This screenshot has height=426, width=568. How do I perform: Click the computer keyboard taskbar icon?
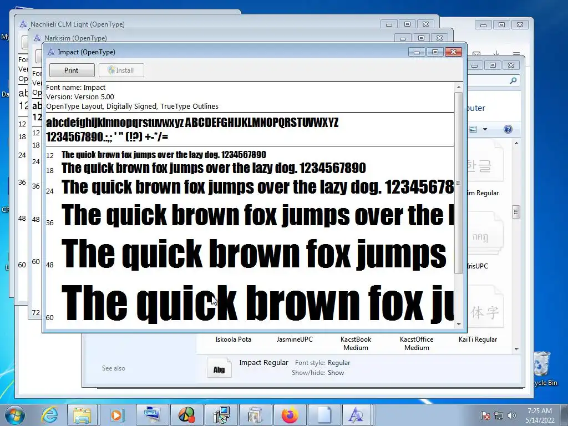[x=151, y=415]
